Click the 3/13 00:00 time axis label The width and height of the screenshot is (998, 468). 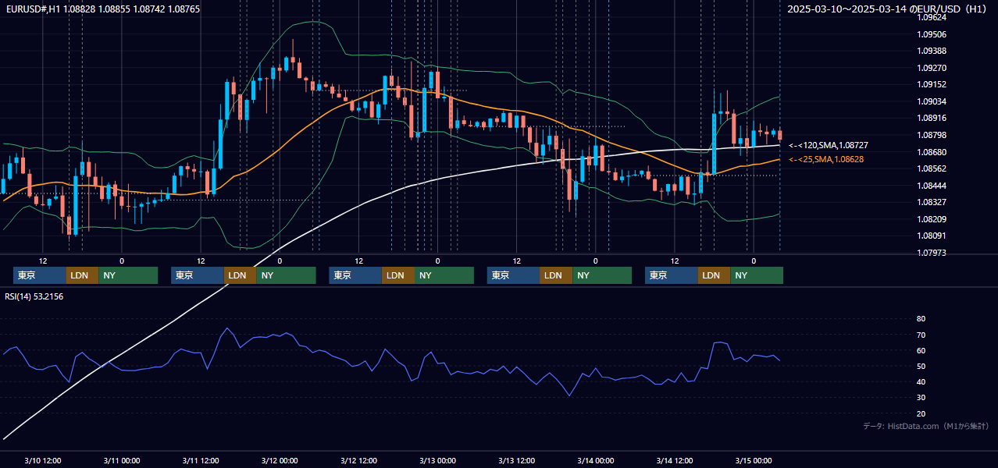(x=437, y=460)
